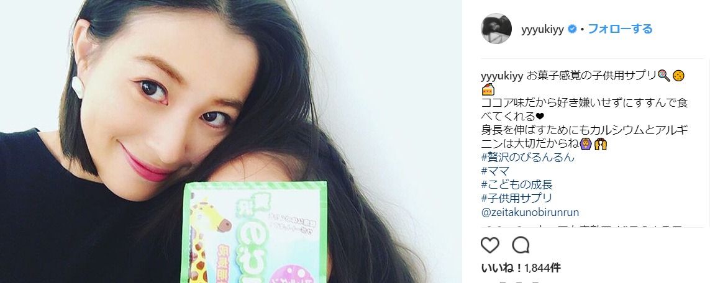Click the lollipop emoji in the caption
This screenshot has height=283, width=710.
[663, 76]
